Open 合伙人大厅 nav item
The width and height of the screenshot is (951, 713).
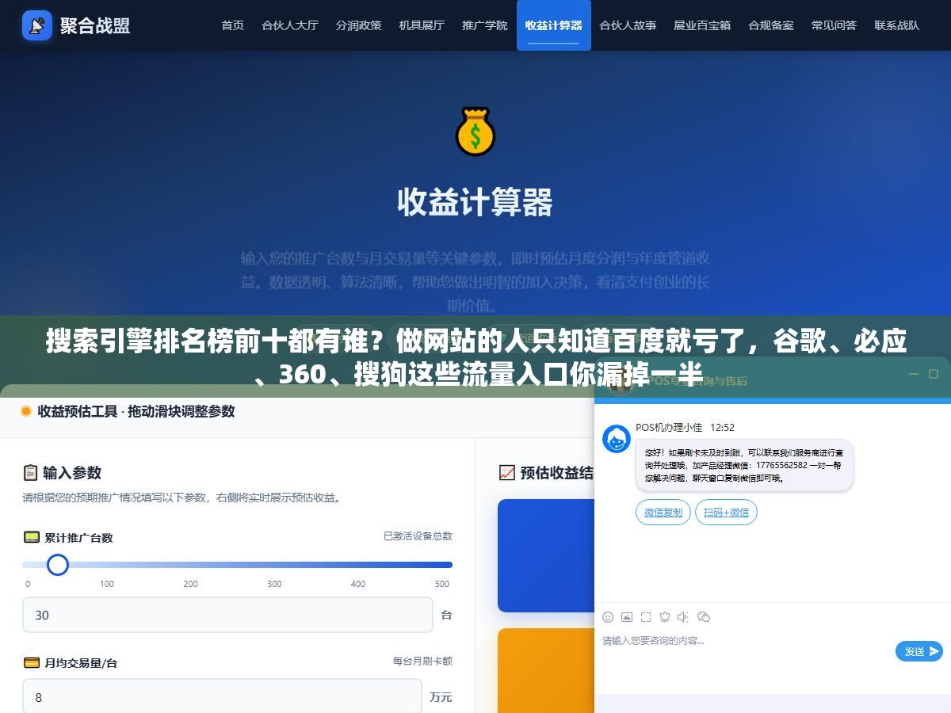[290, 25]
